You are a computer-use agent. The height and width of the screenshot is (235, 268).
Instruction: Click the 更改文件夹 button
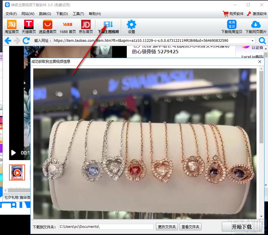pyautogui.click(x=167, y=227)
